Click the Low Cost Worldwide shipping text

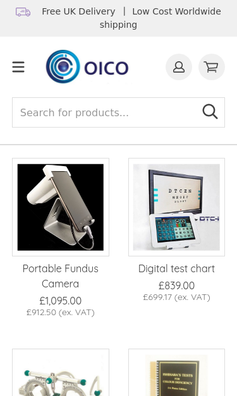[x=161, y=18]
